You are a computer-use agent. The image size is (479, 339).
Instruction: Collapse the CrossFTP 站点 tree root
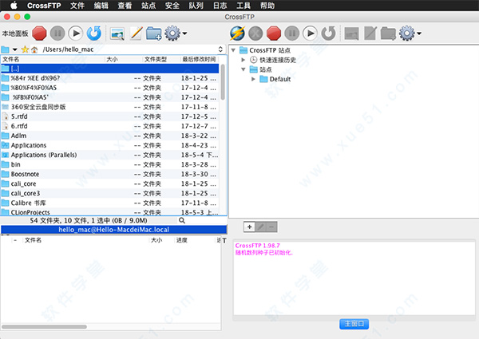tap(234, 50)
